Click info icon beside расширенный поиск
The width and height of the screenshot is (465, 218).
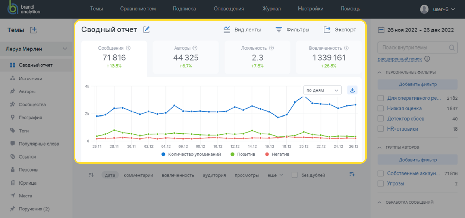click(427, 59)
